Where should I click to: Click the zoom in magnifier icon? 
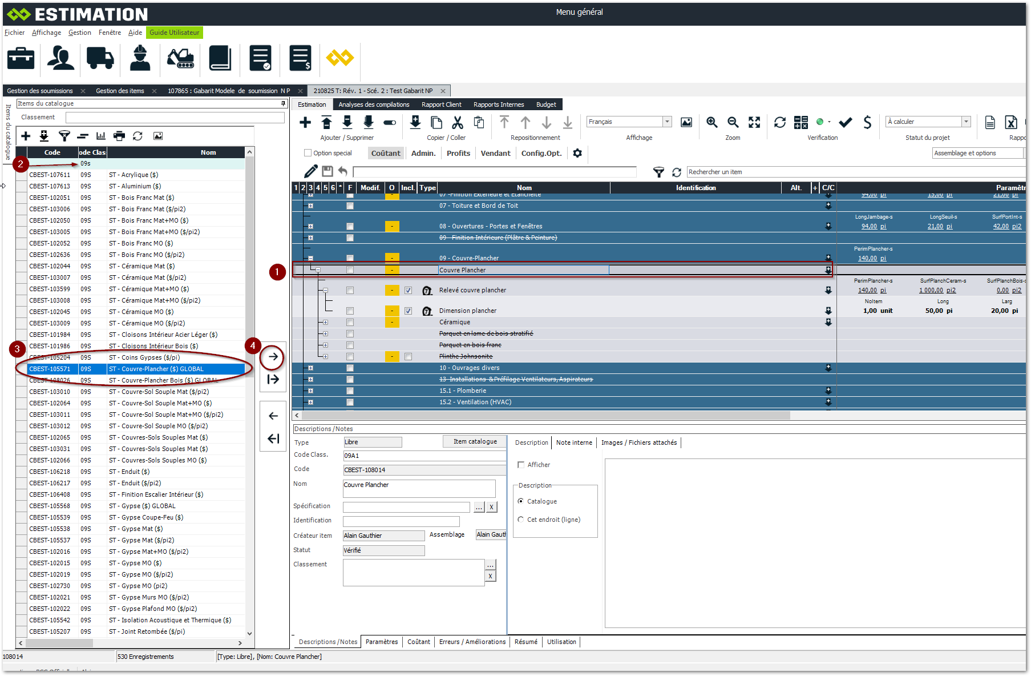[711, 122]
